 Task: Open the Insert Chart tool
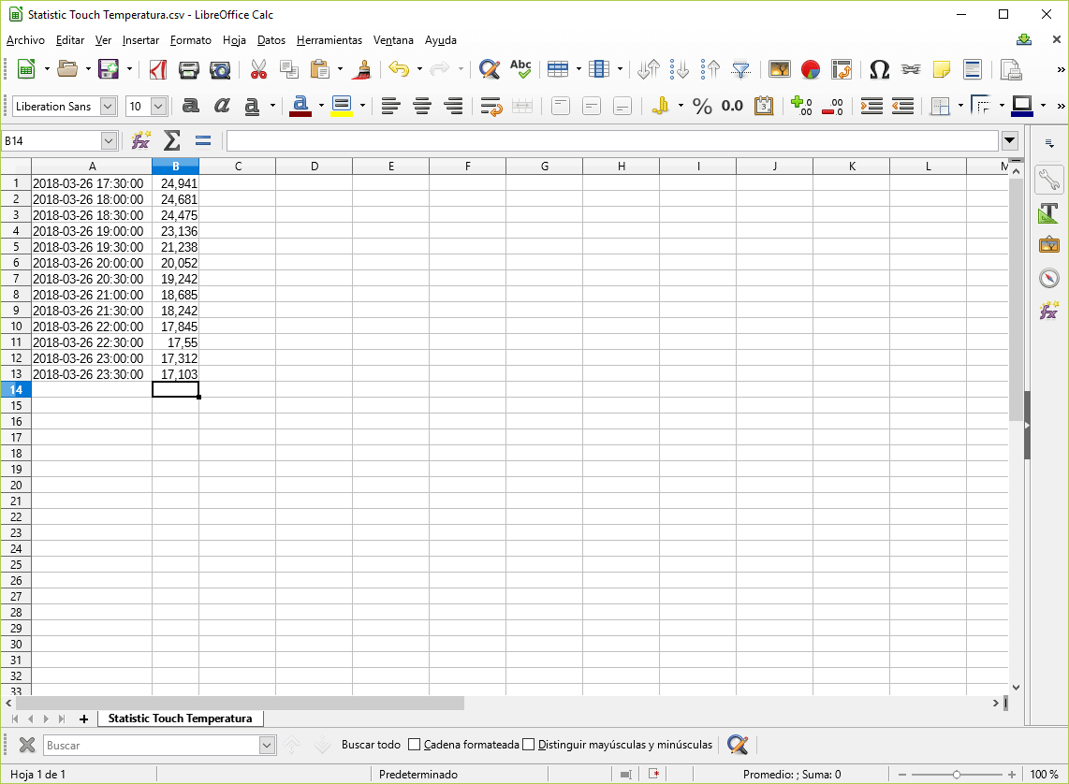point(811,69)
